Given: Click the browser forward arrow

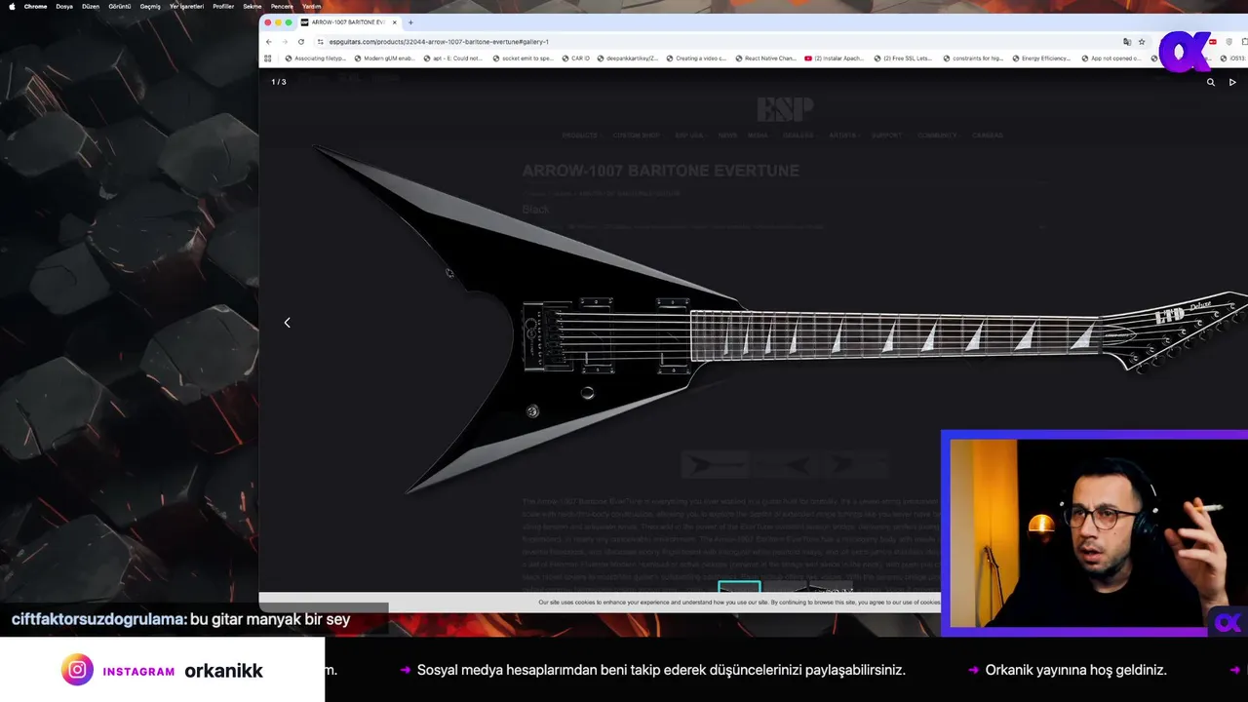Looking at the screenshot, I should coord(285,42).
